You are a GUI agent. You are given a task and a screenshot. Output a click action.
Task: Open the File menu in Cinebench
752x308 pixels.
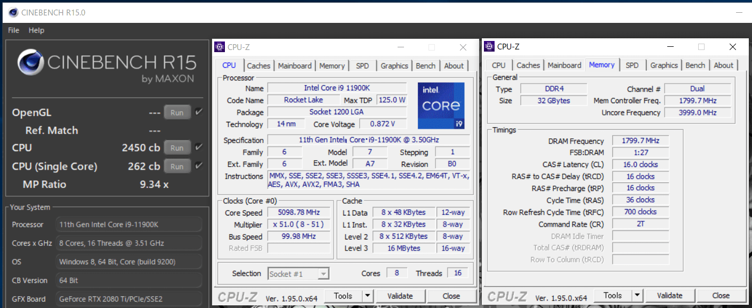(13, 30)
